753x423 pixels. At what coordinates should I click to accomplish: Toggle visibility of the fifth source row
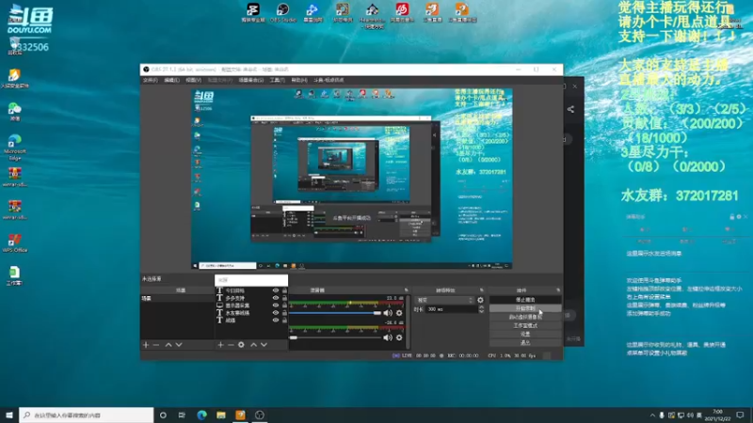click(x=276, y=320)
